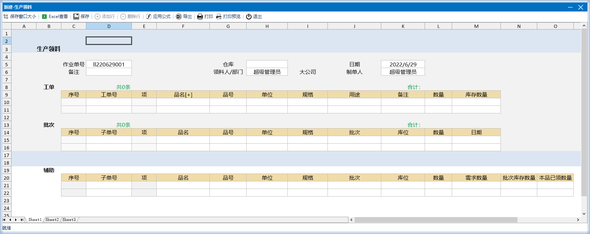
Task: Click the Print icon
Action: pyautogui.click(x=200, y=17)
